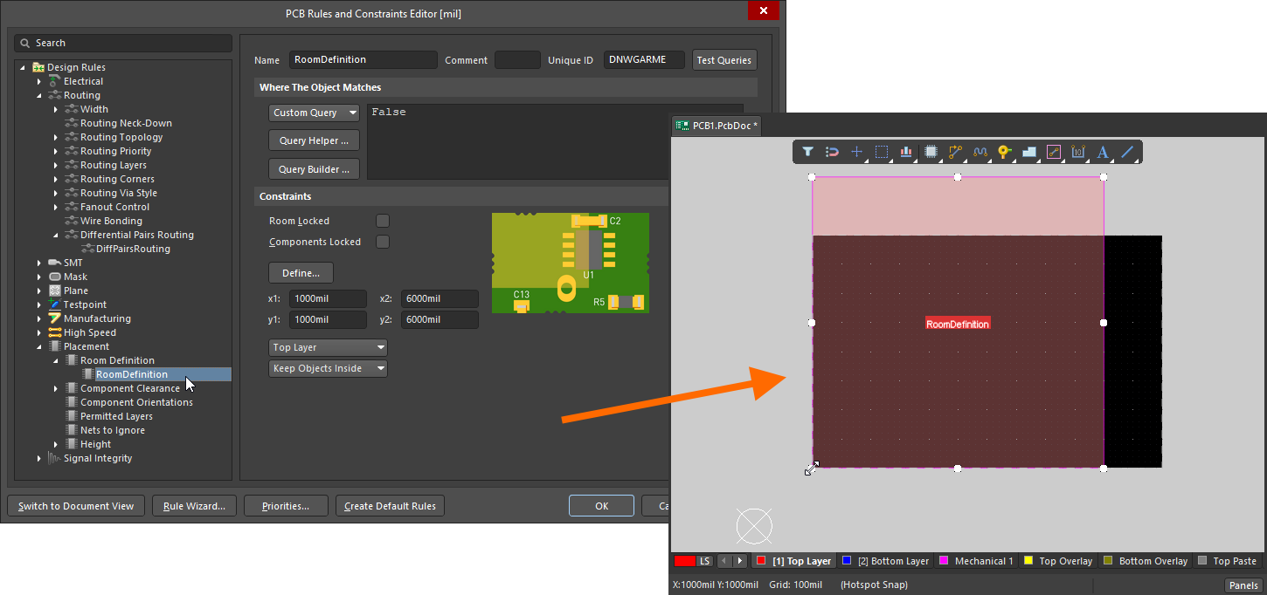Enable the Components Locked checkbox

(383, 242)
